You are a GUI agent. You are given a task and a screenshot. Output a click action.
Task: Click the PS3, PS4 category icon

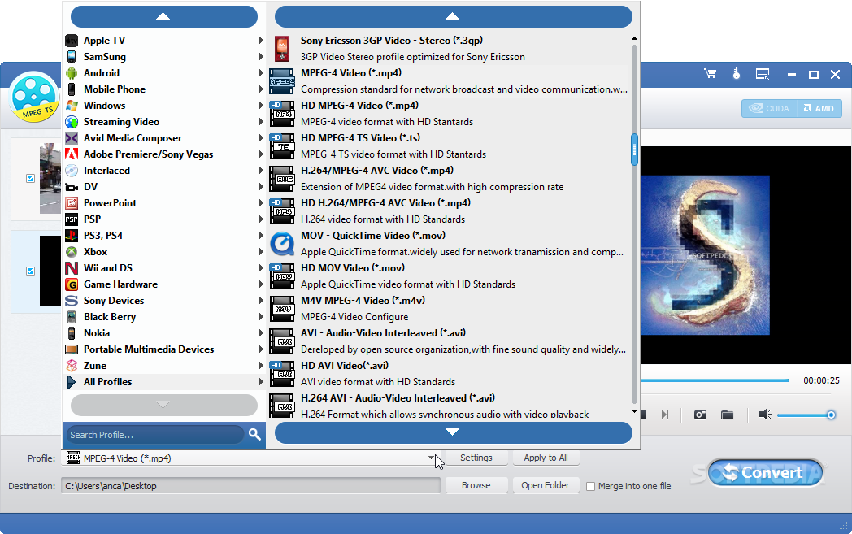(x=72, y=236)
